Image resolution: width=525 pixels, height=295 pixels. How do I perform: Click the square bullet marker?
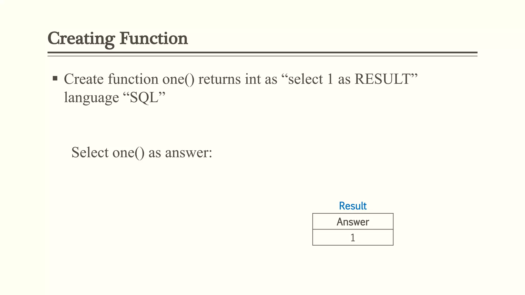(55, 78)
